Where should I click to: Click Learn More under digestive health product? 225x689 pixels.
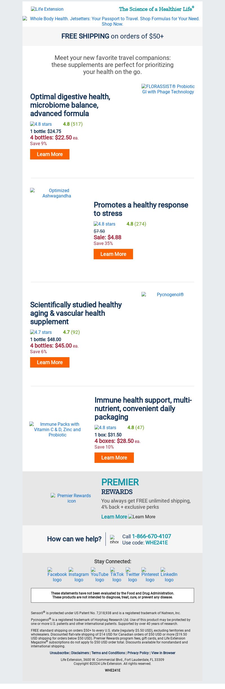[50, 154]
